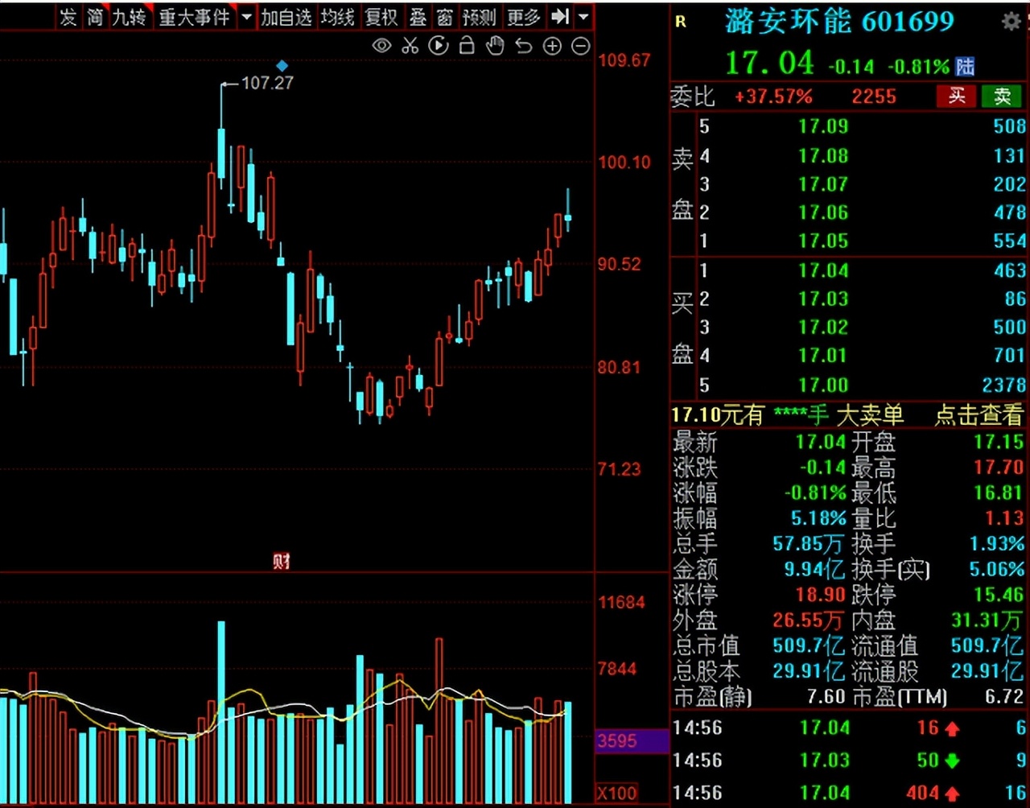1030x808 pixels.
Task: Click the stock name 潞安环能 601699
Action: coord(839,22)
